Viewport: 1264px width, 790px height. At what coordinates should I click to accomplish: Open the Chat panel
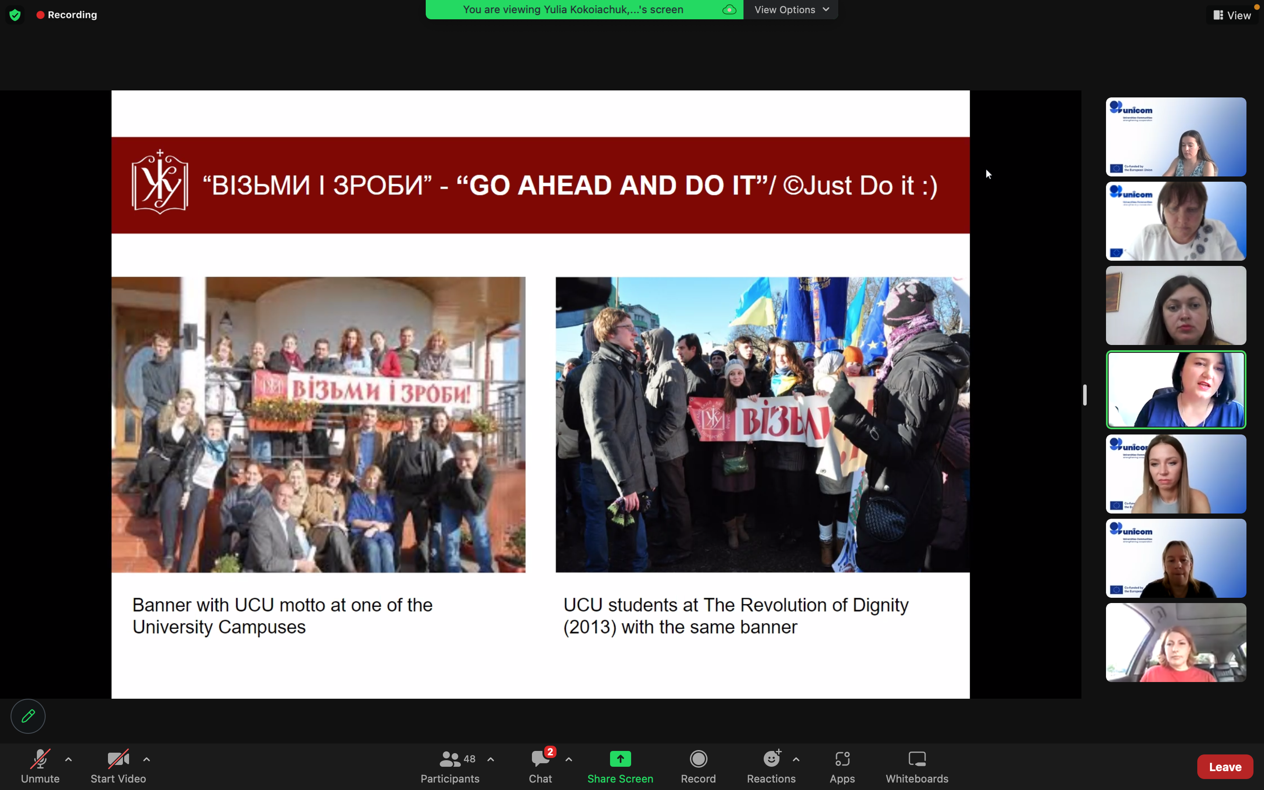click(540, 766)
